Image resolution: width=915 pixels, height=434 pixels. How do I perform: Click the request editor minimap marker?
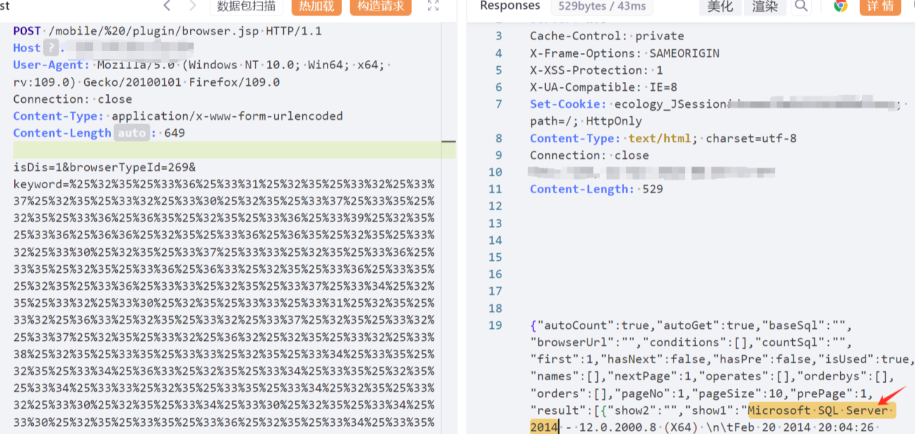click(449, 142)
